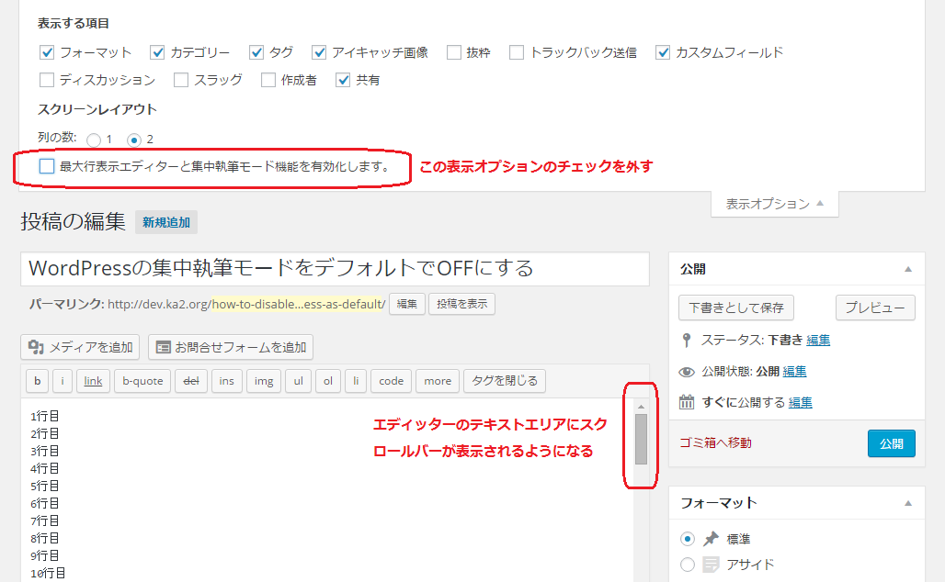Enable the 抜粋 display option checkbox
This screenshot has height=582, width=945.
pos(454,52)
